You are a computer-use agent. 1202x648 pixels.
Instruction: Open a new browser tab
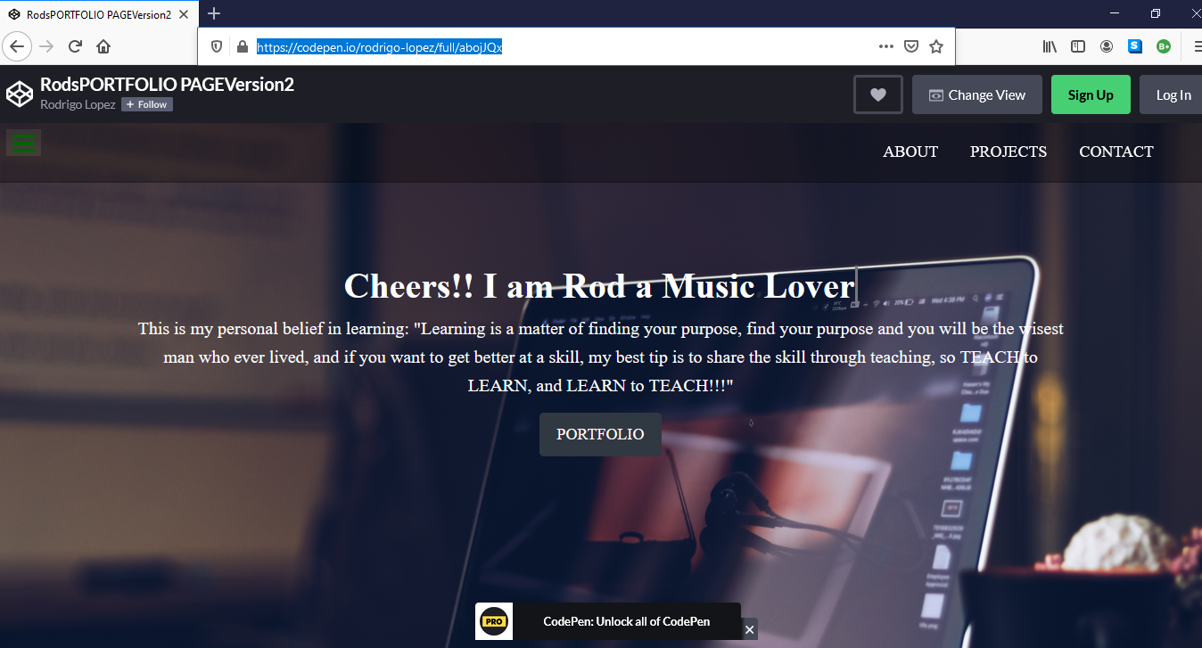click(x=214, y=13)
